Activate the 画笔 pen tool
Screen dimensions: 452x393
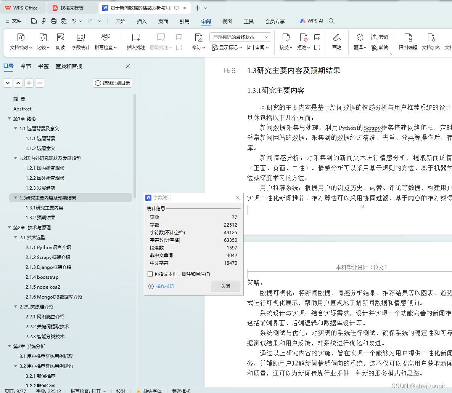(337, 42)
